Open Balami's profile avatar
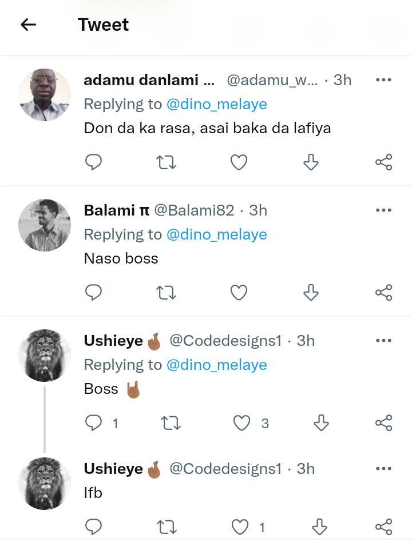 coord(45,225)
